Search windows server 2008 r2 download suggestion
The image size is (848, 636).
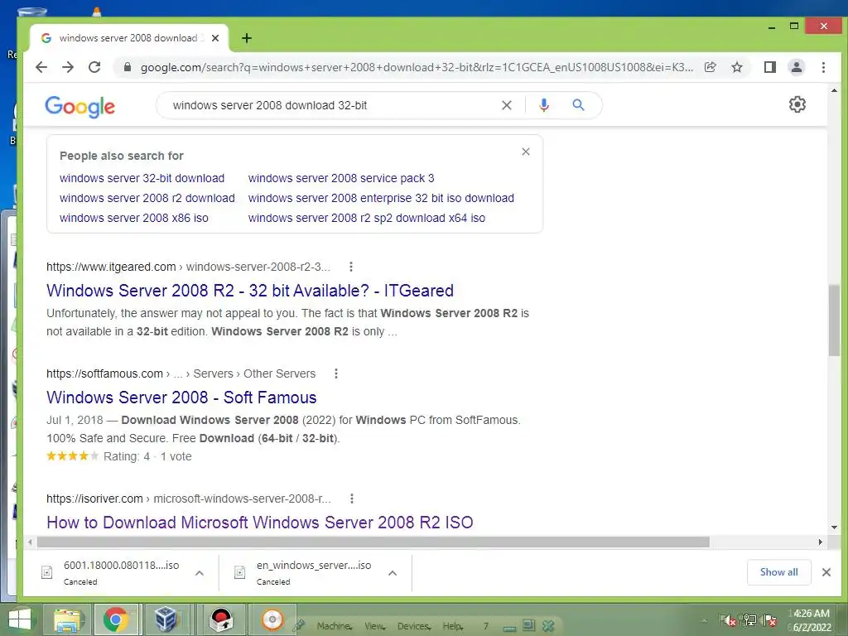[147, 198]
